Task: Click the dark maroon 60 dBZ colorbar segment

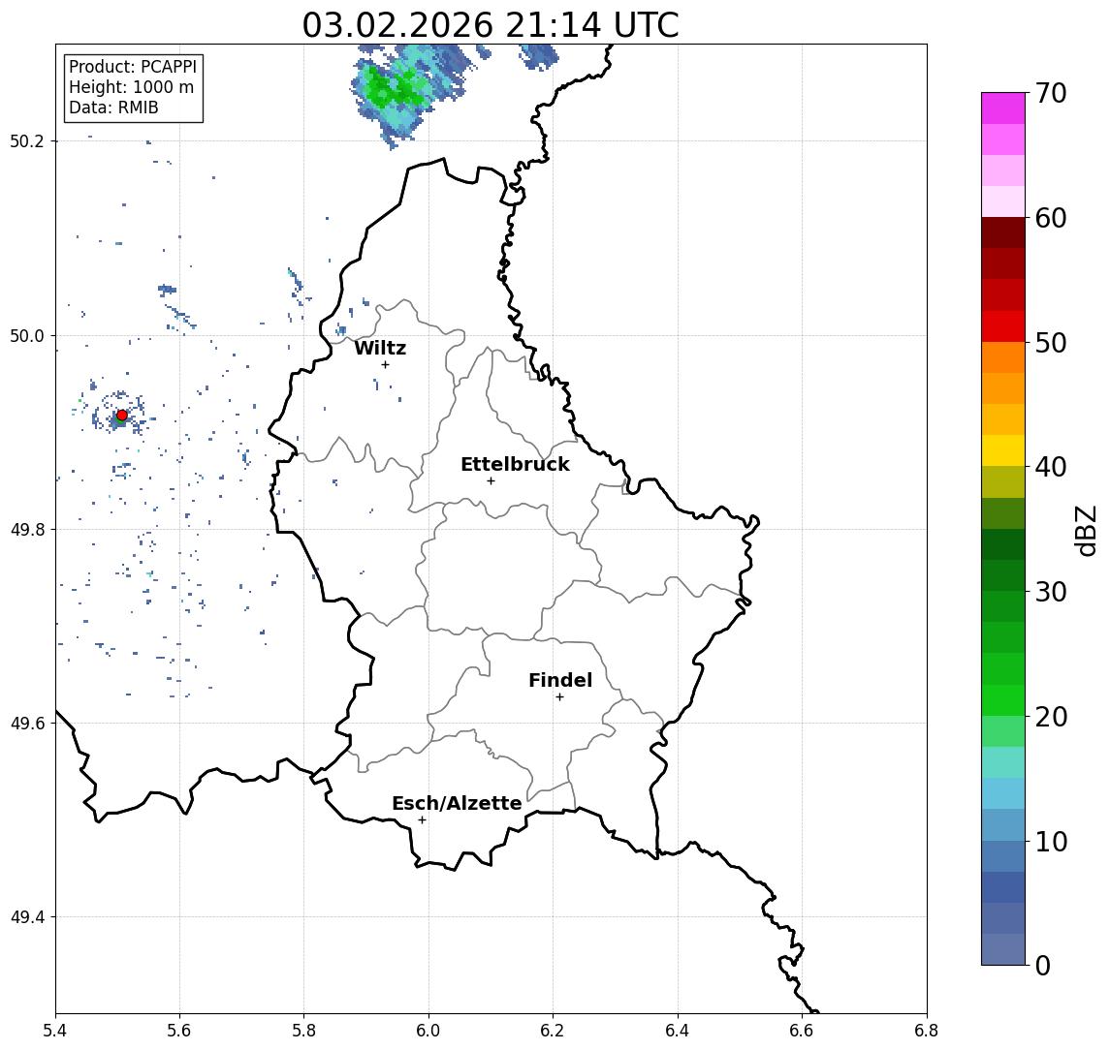Action: (1003, 232)
